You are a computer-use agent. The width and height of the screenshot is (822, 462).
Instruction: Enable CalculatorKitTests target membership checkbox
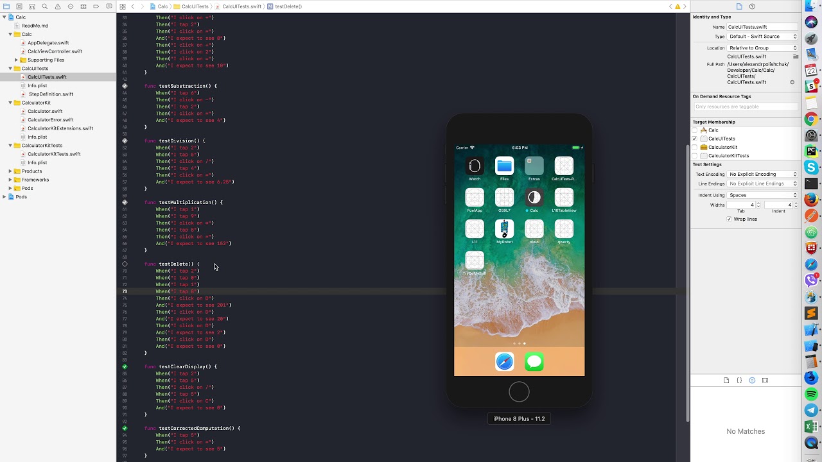[x=694, y=155]
